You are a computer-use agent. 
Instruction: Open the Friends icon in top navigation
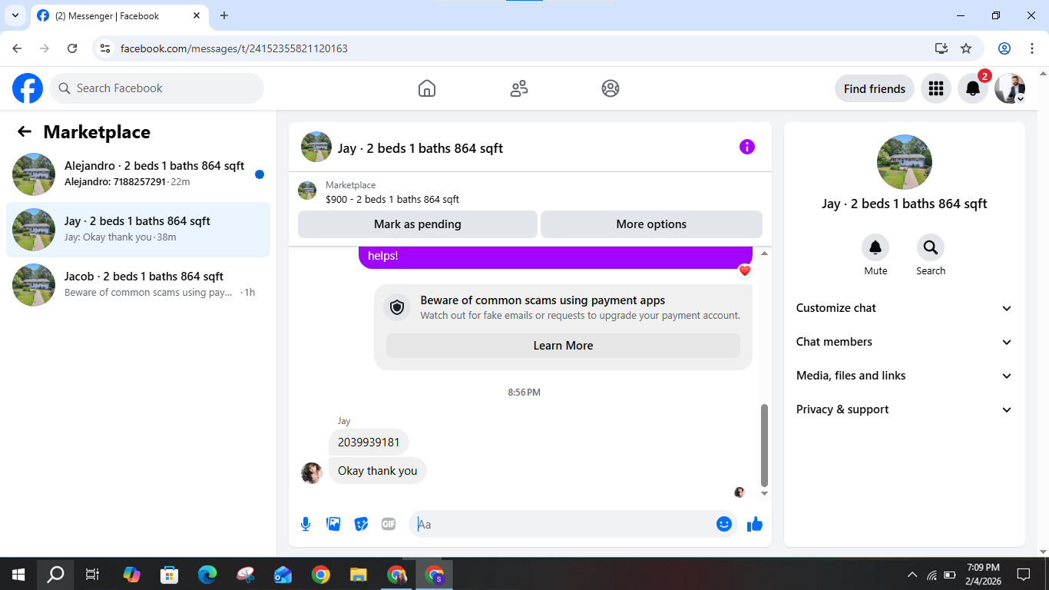(x=519, y=88)
